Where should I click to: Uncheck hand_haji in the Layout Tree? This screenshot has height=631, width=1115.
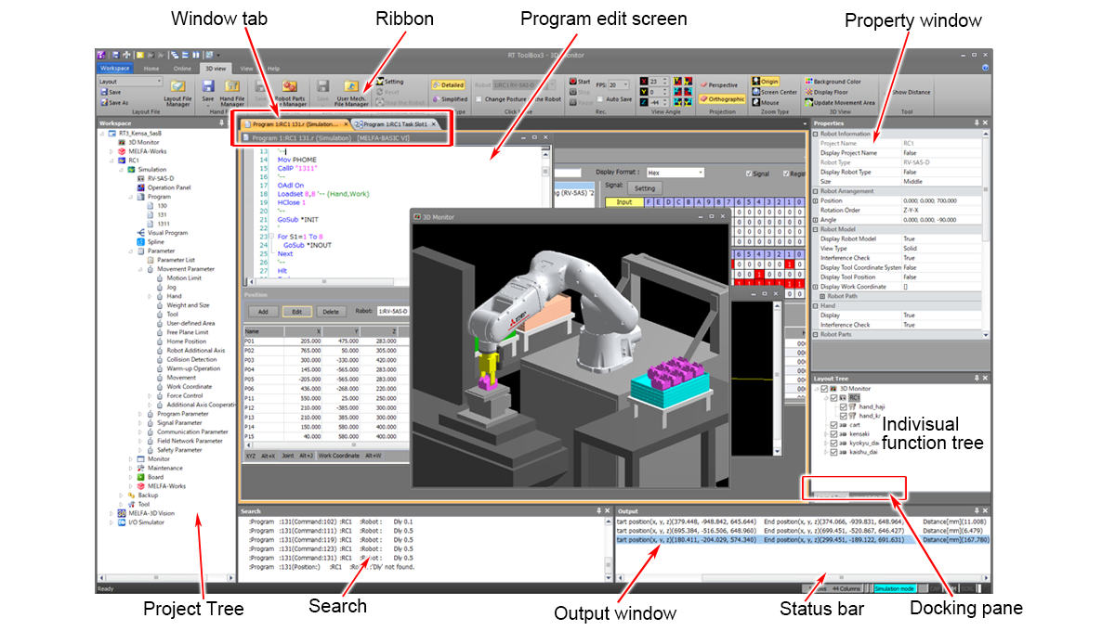point(844,406)
